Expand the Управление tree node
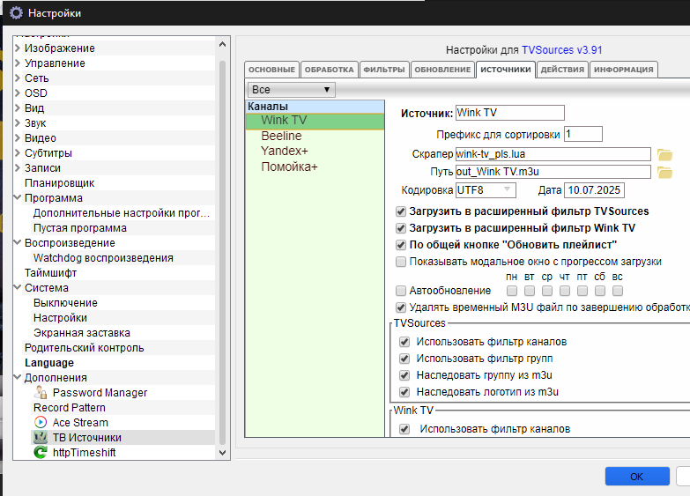This screenshot has width=690, height=496. coord(18,63)
